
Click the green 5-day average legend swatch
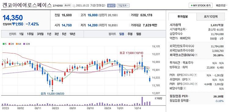[x=3, y=44]
